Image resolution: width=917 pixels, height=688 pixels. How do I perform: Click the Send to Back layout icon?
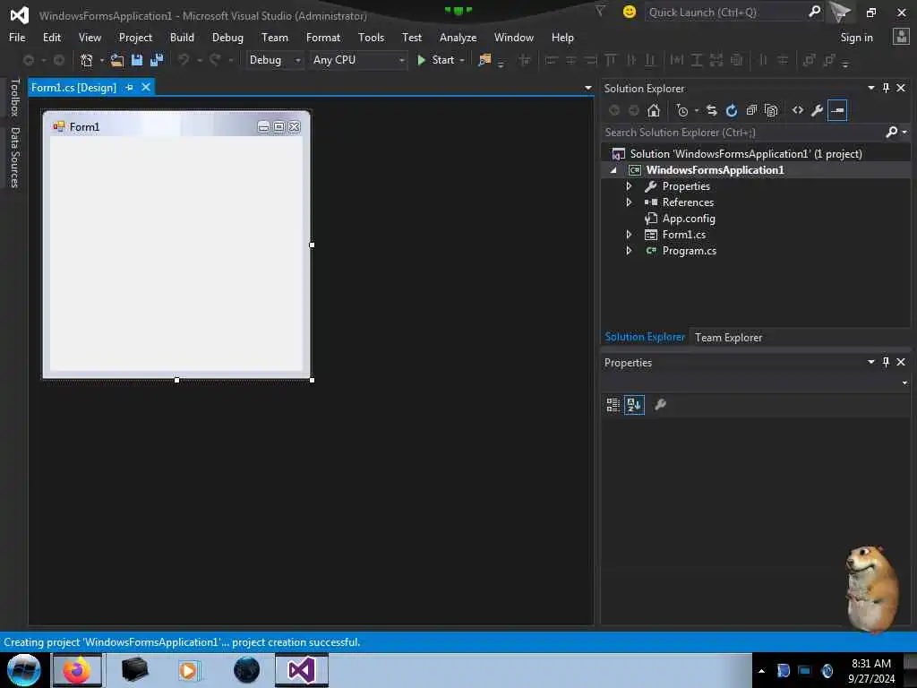[x=828, y=60]
